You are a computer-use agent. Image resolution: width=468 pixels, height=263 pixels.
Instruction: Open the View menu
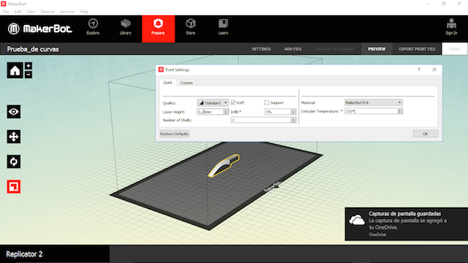[x=31, y=12]
